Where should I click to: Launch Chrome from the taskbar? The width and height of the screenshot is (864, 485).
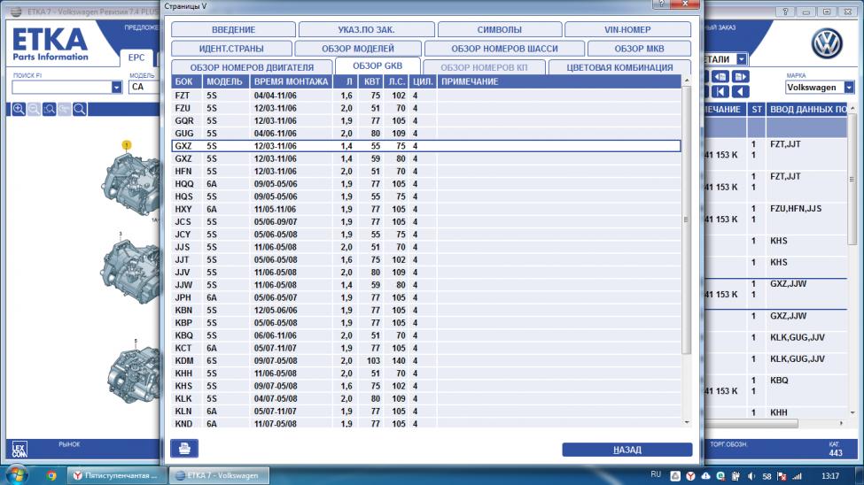pyautogui.click(x=51, y=475)
